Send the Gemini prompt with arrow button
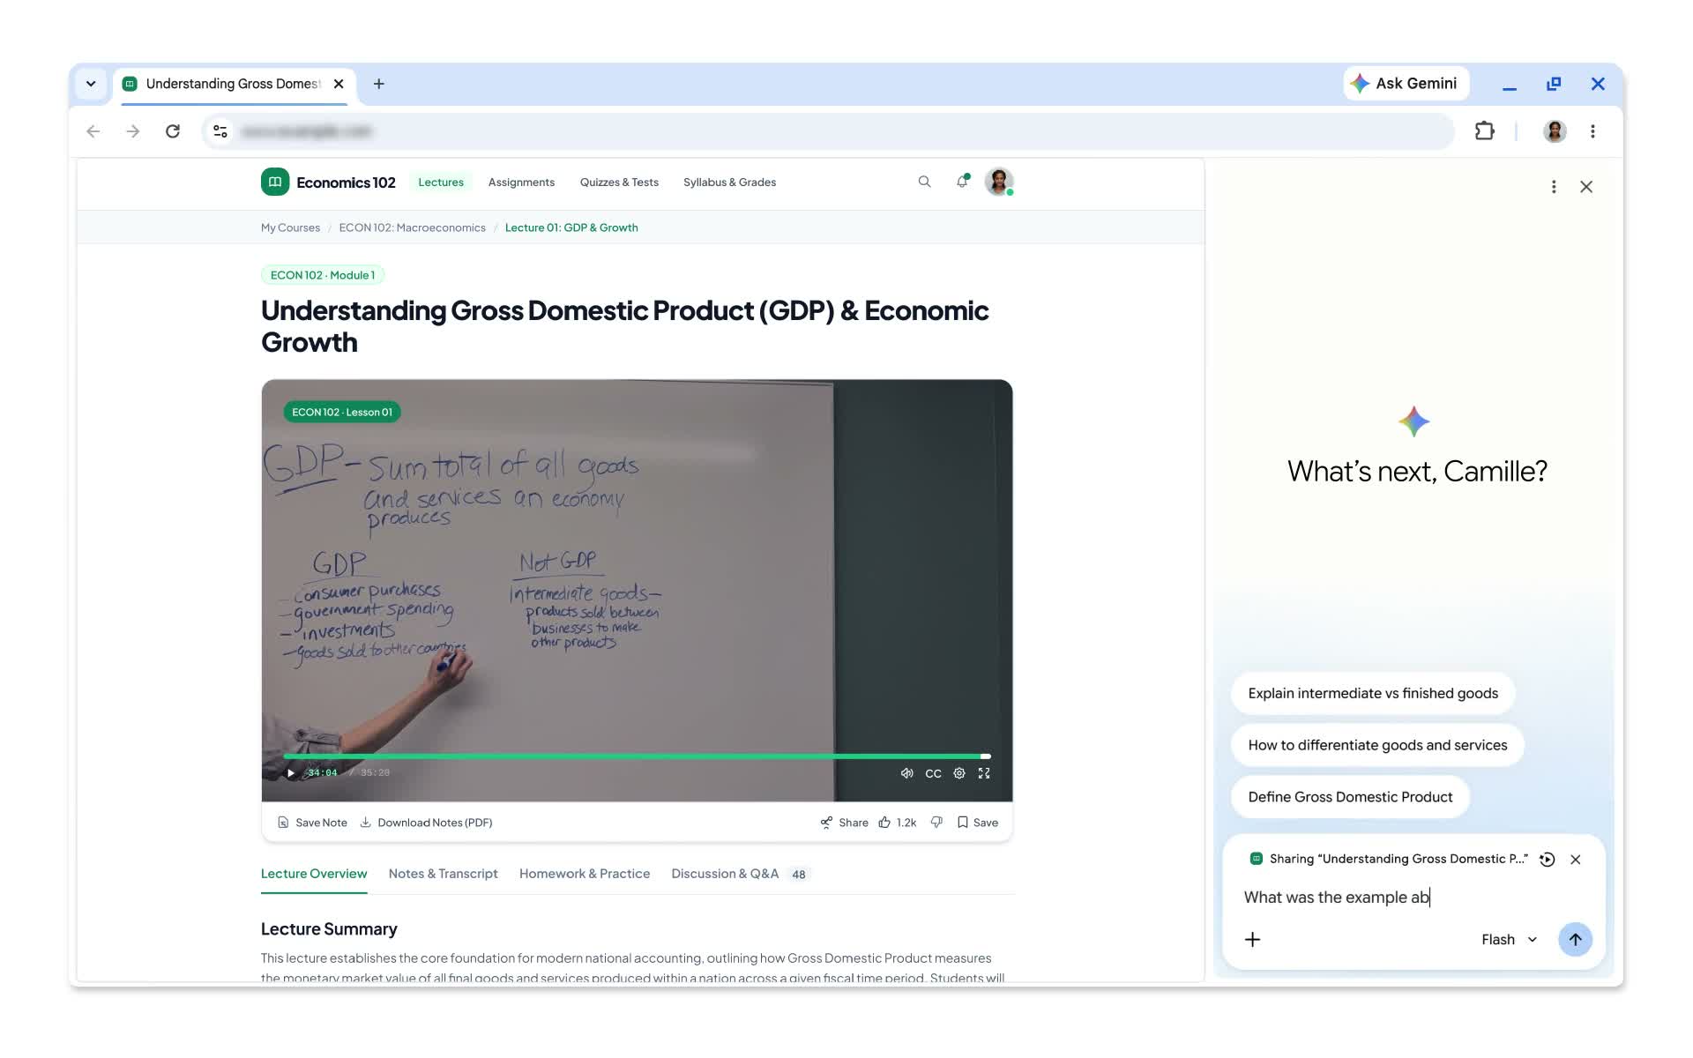 point(1575,940)
